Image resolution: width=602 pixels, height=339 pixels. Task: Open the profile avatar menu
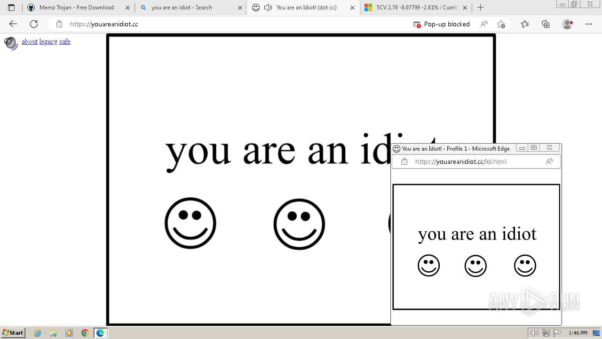pyautogui.click(x=568, y=24)
